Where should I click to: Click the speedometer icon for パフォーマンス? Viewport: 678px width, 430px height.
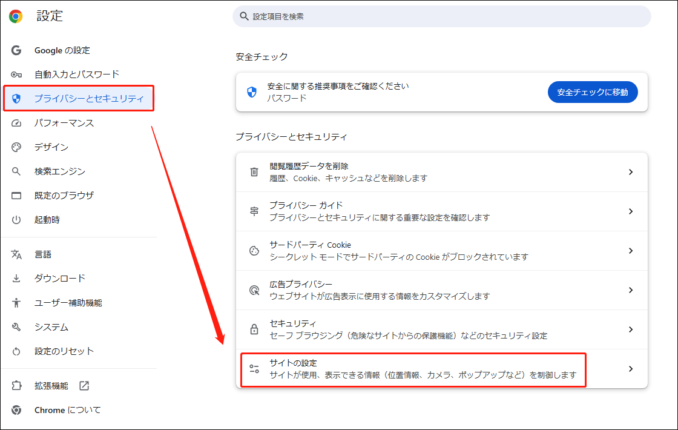tap(16, 123)
